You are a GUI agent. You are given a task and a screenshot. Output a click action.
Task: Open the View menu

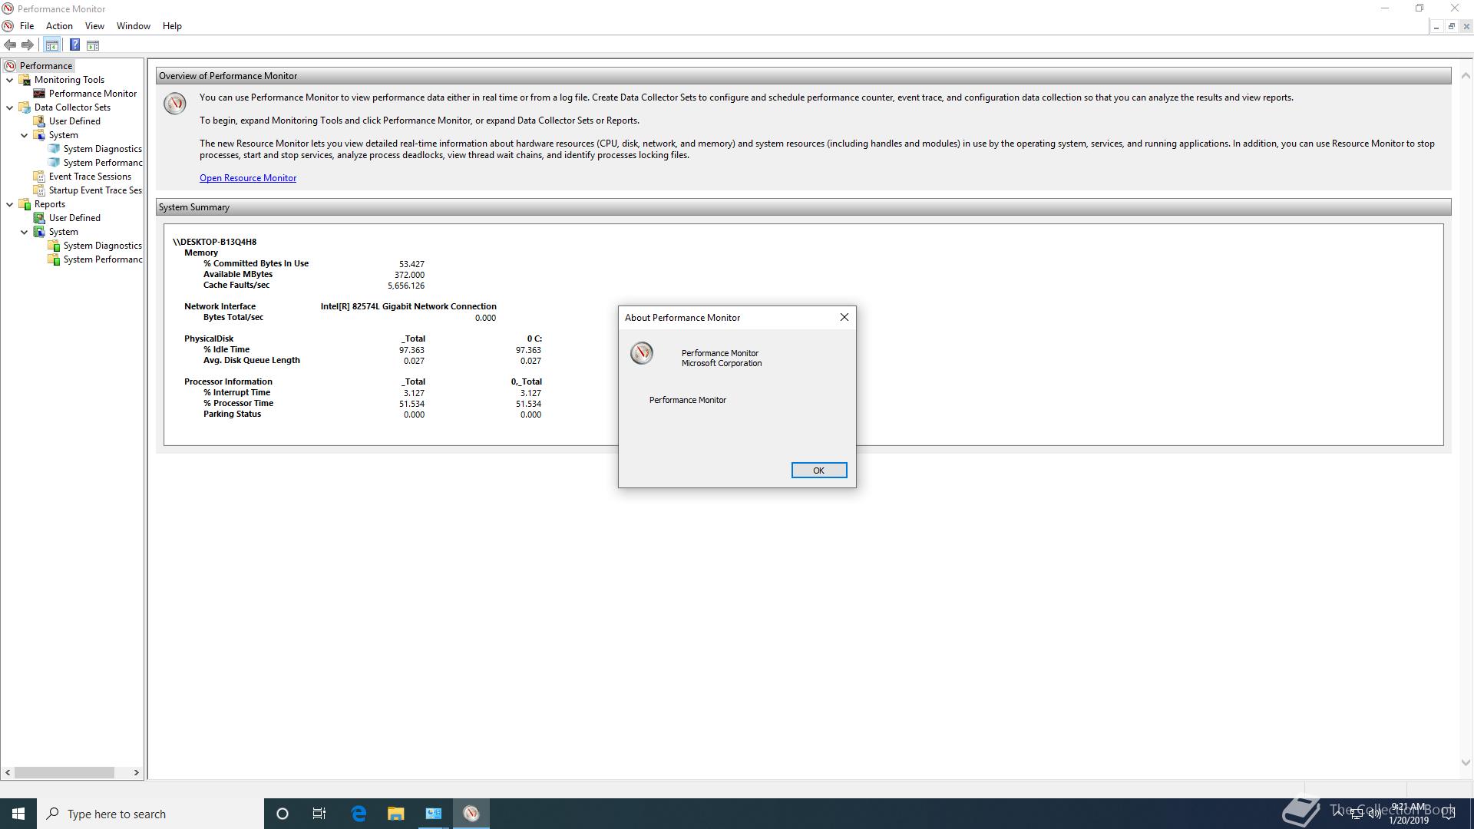(94, 26)
